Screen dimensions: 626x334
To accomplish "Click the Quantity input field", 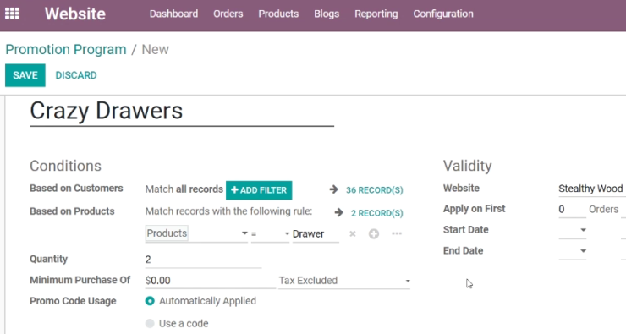I will 203,260.
